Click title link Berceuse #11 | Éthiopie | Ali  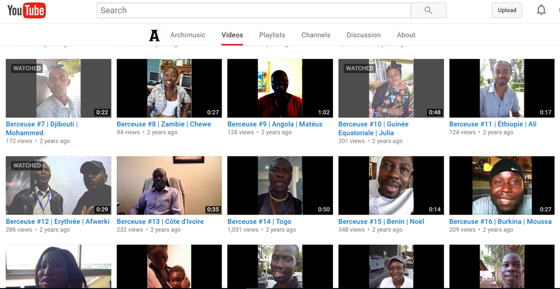point(493,124)
